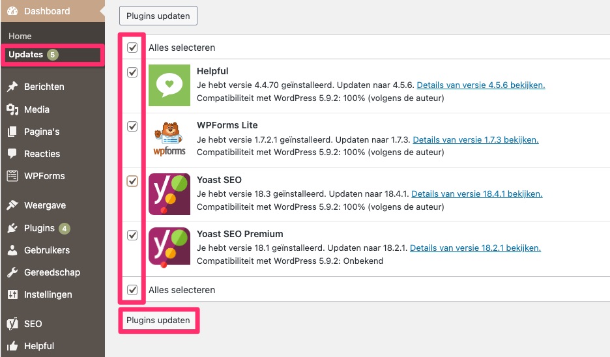Click the Gebruikers person icon
The height and width of the screenshot is (357, 610).
tap(12, 250)
